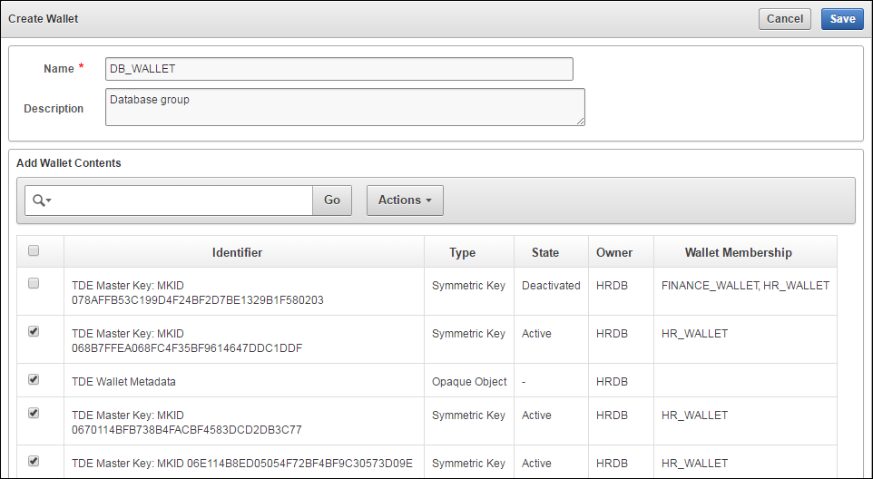Viewport: 873px width, 479px height.
Task: Click into the Description text area
Action: point(345,107)
